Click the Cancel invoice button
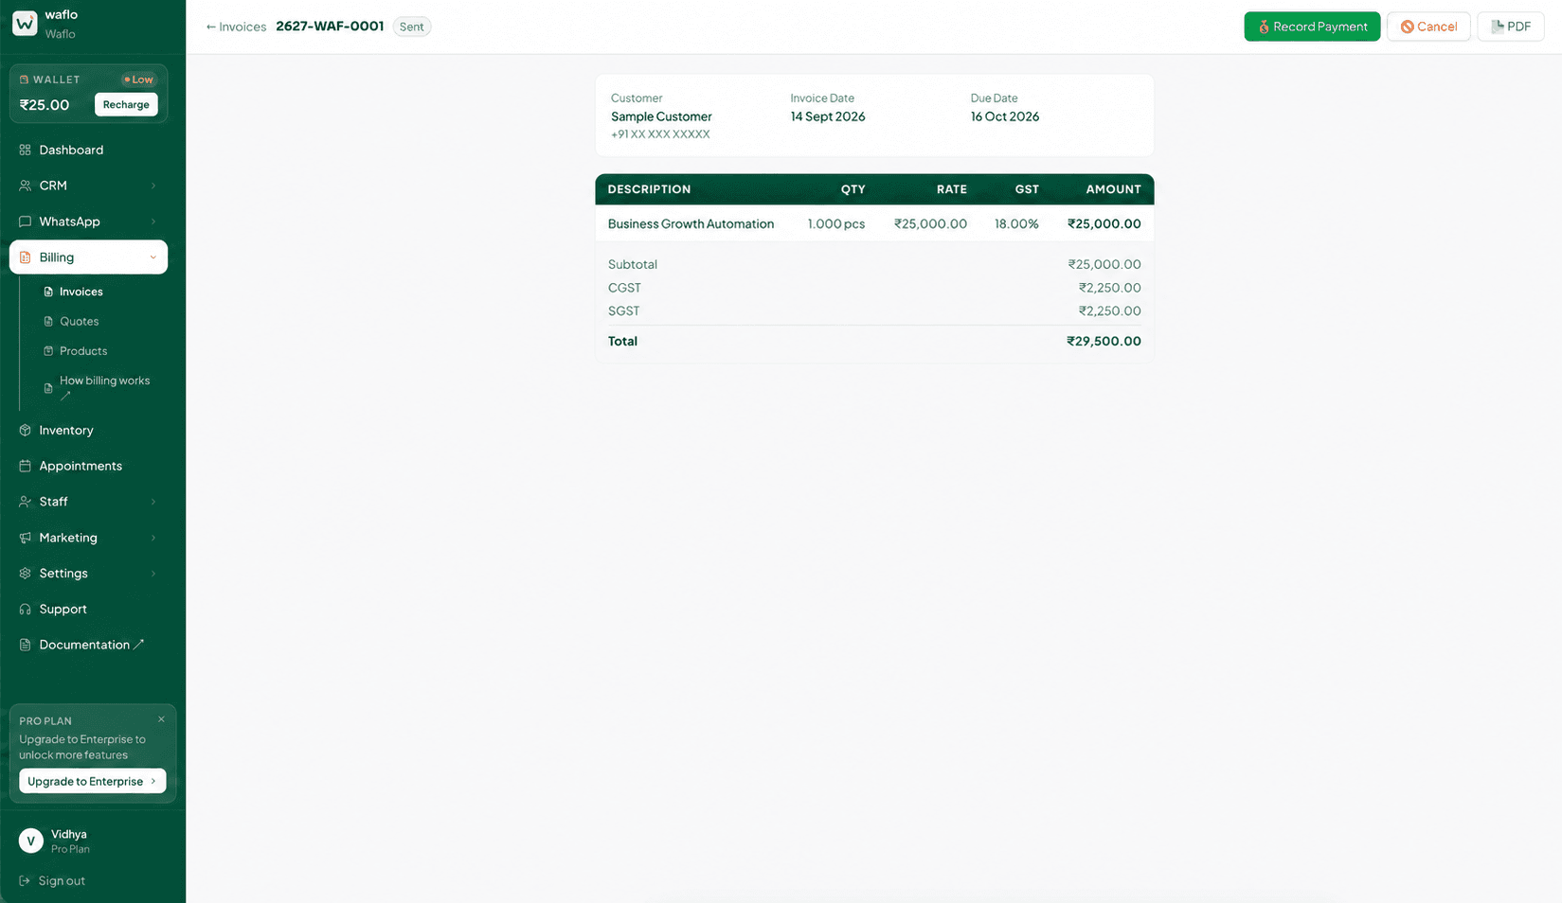This screenshot has height=903, width=1562. pyautogui.click(x=1428, y=27)
